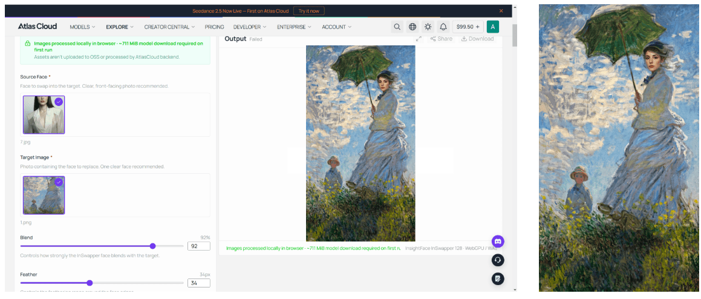
Task: Click the page vertical scrollbar
Action: point(515,36)
